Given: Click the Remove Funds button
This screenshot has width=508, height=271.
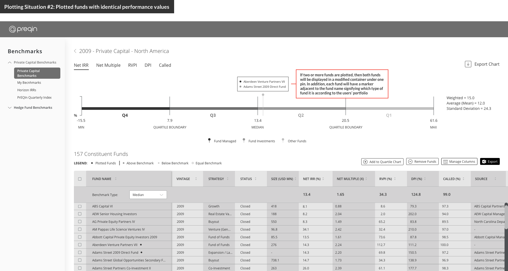Looking at the screenshot, I should (422, 161).
